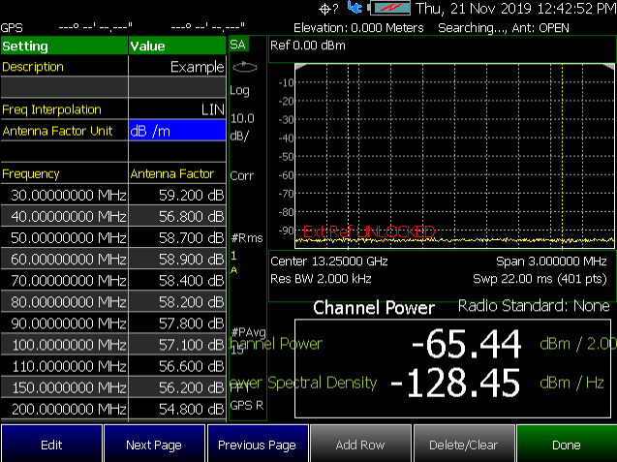The width and height of the screenshot is (617, 462).
Task: Go to Previous Page of table
Action: 258,445
